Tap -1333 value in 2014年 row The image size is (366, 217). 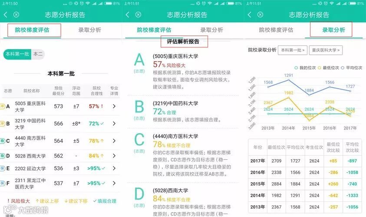click(352, 195)
